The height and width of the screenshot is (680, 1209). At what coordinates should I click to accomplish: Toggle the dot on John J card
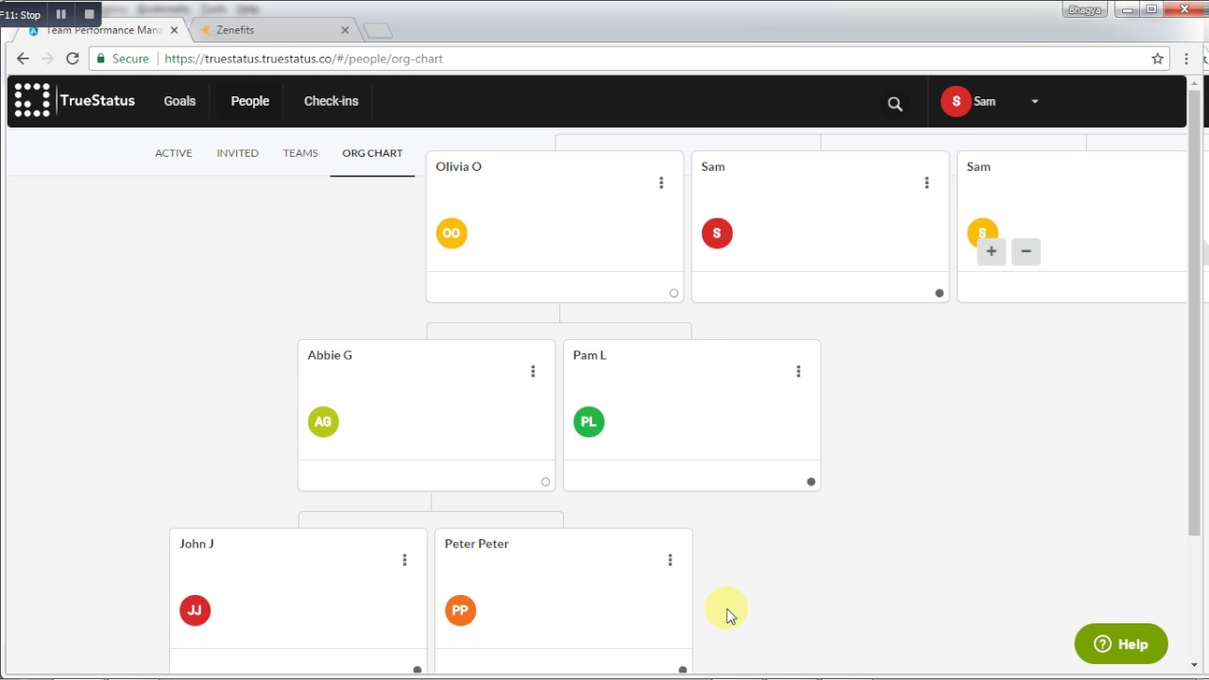(417, 670)
